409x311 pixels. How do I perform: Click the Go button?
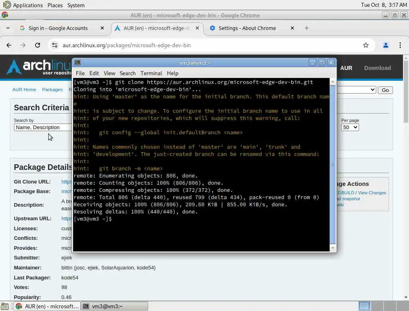coord(385,90)
